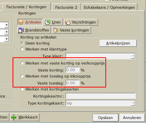Save changes with the Opslaan button
This screenshot has height=123, width=146.
click(105, 117)
